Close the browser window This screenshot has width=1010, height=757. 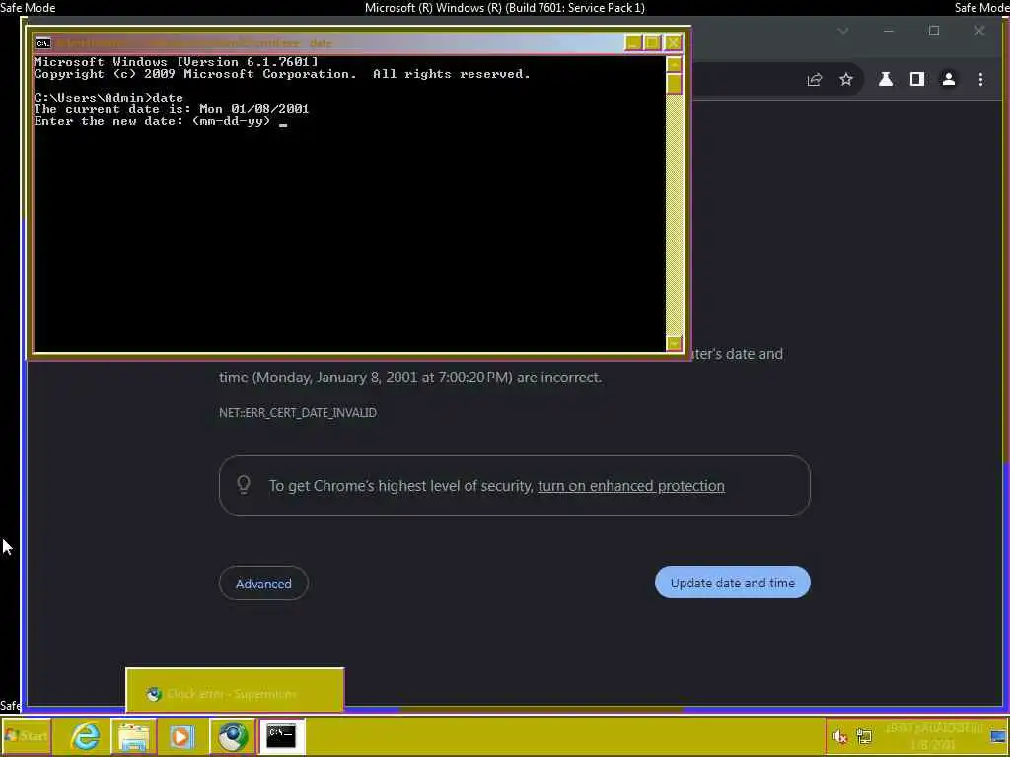tap(979, 31)
